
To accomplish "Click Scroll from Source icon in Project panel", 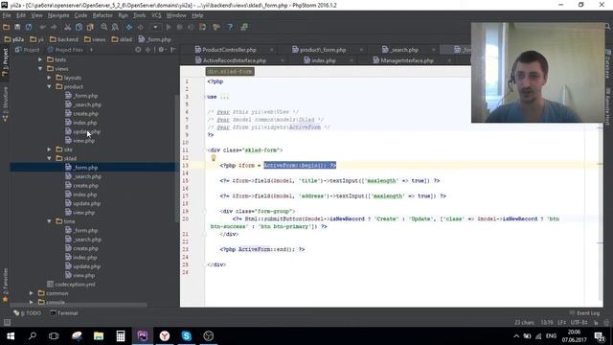I will [x=138, y=50].
